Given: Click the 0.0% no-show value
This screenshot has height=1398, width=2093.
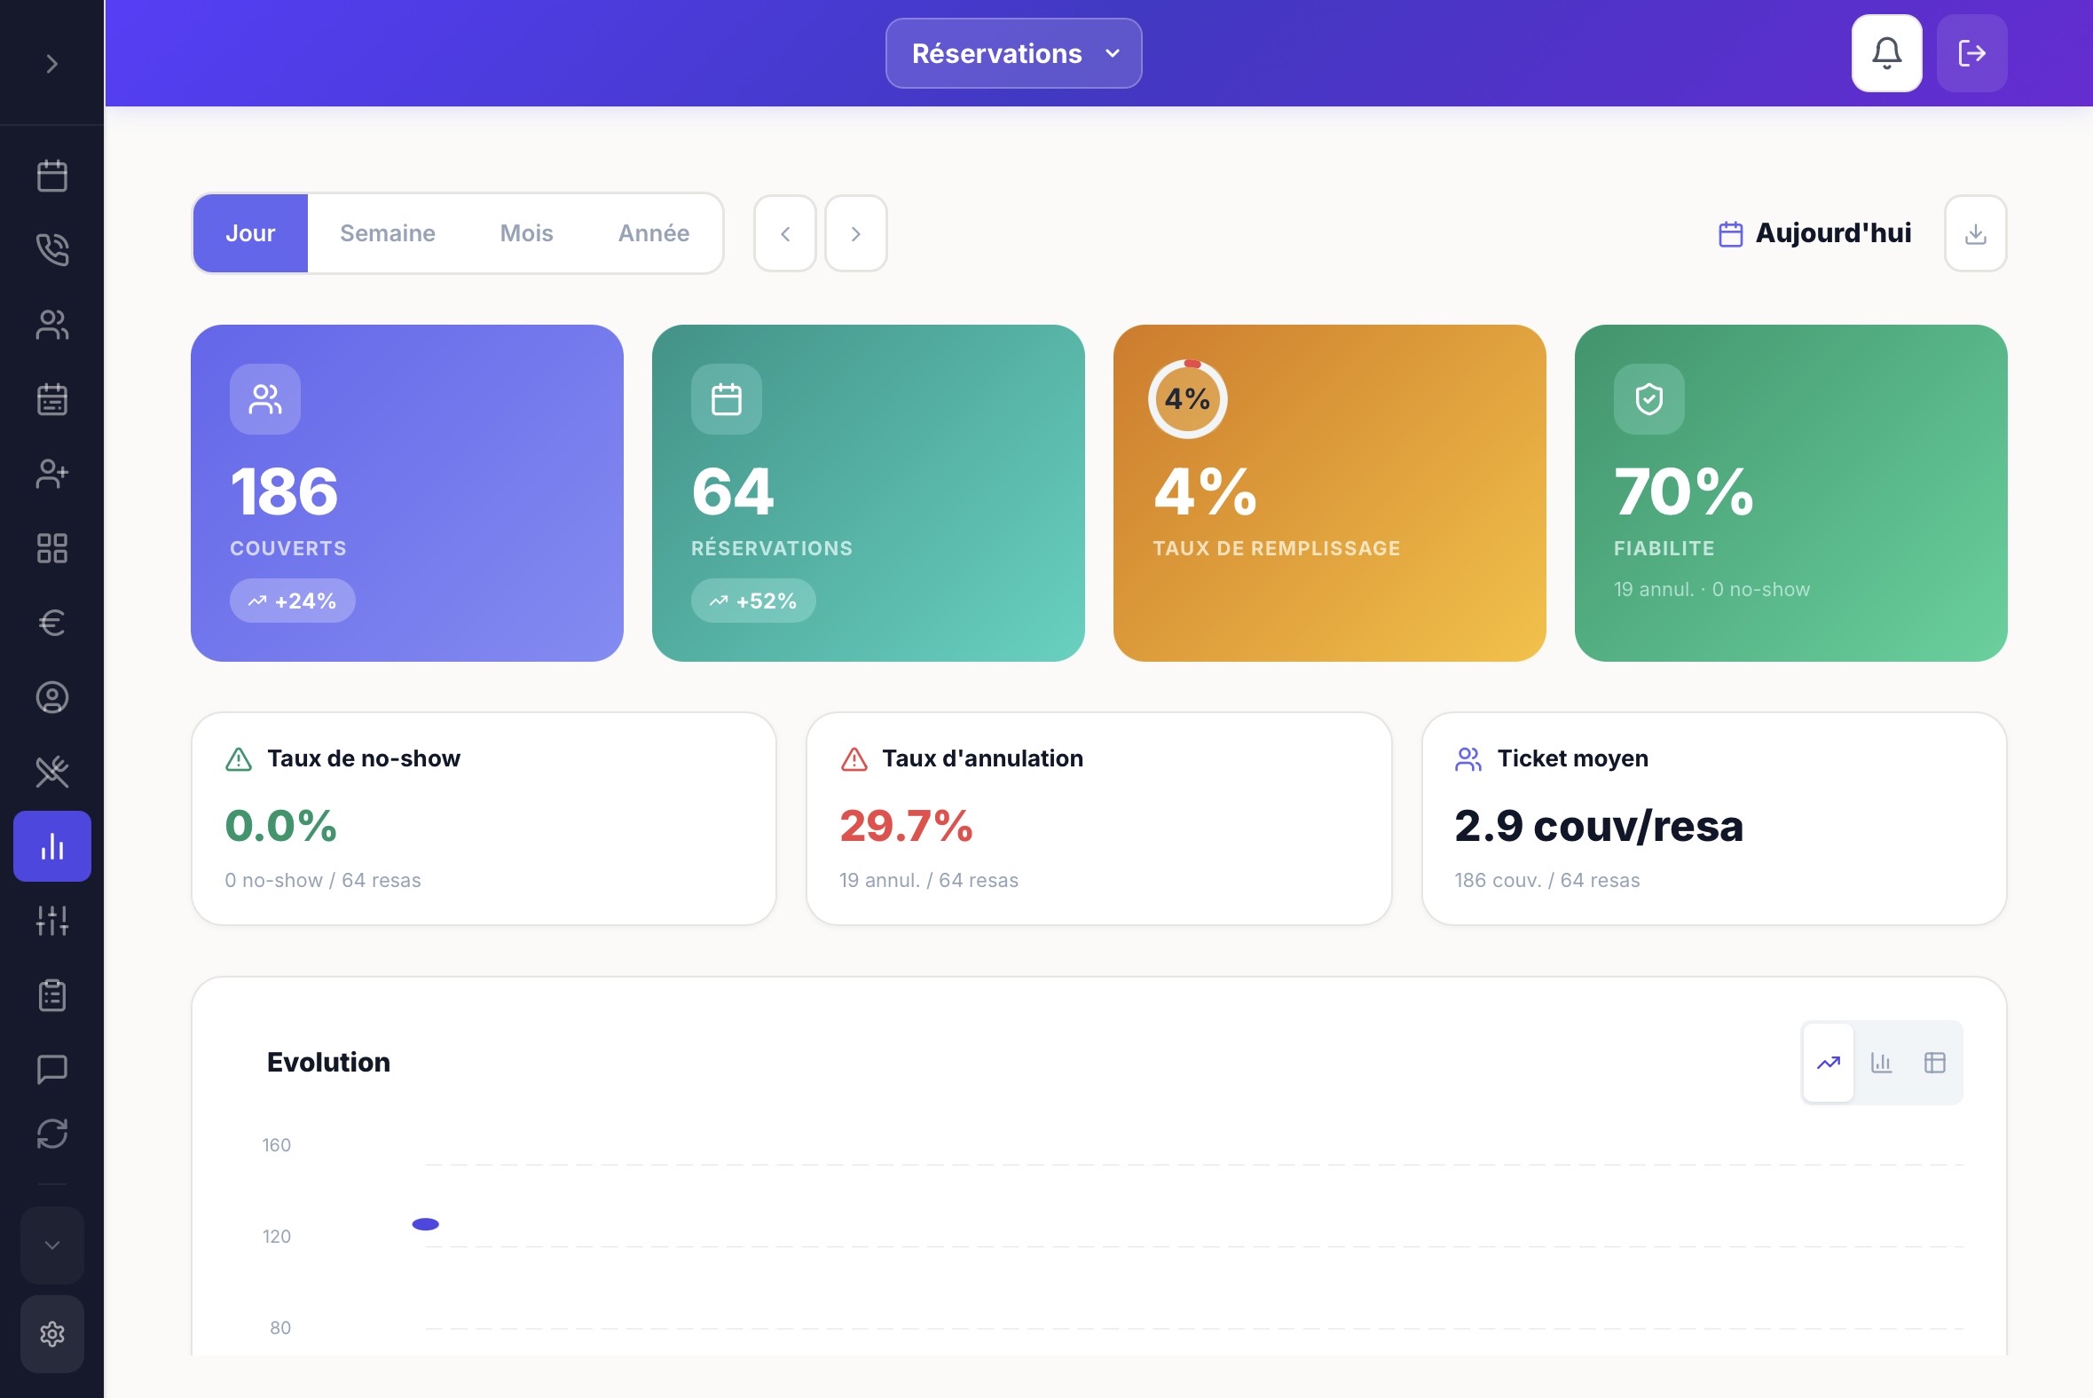Looking at the screenshot, I should click(281, 826).
